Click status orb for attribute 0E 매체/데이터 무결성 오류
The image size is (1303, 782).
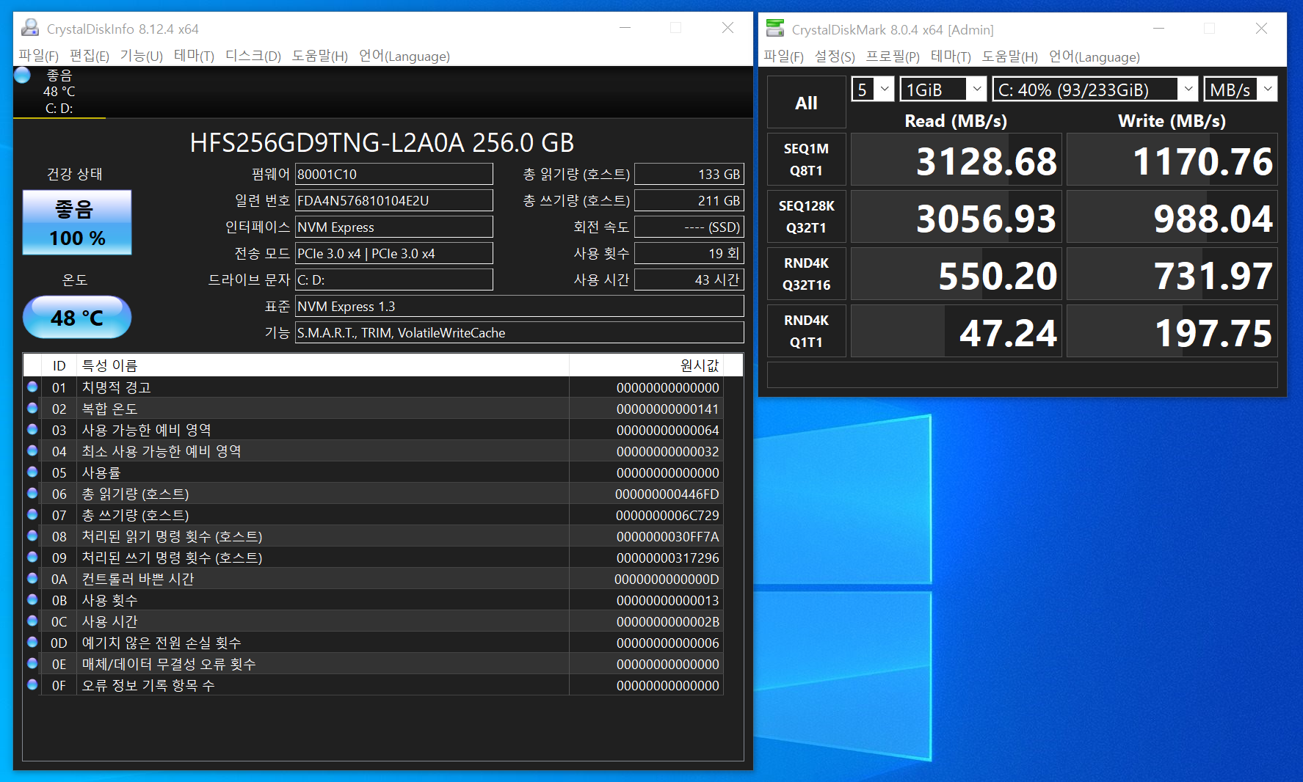tap(32, 663)
